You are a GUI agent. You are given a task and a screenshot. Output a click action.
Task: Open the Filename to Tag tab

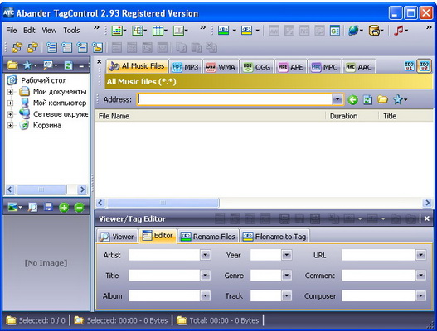[x=274, y=237]
